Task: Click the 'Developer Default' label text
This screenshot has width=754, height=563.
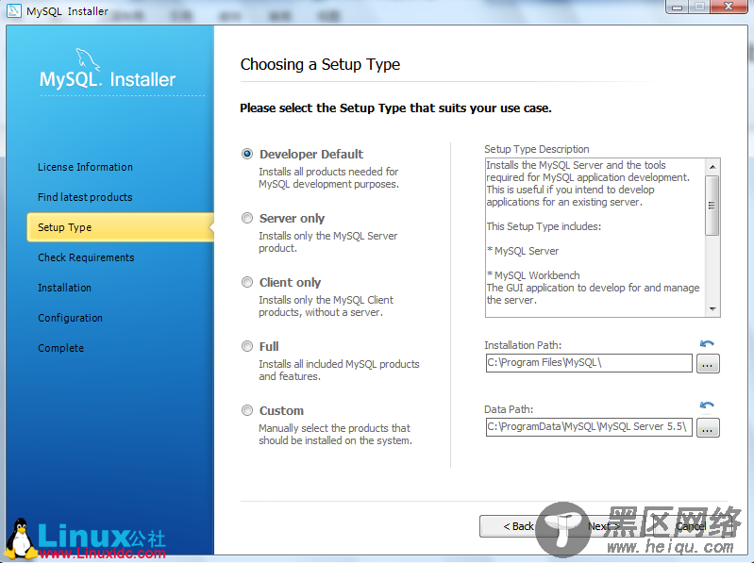Action: pyautogui.click(x=311, y=155)
